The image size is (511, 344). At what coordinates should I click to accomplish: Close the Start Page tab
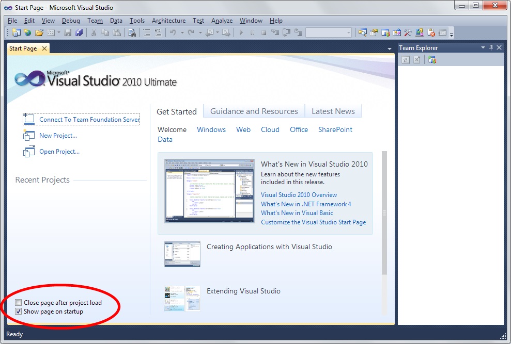point(44,48)
